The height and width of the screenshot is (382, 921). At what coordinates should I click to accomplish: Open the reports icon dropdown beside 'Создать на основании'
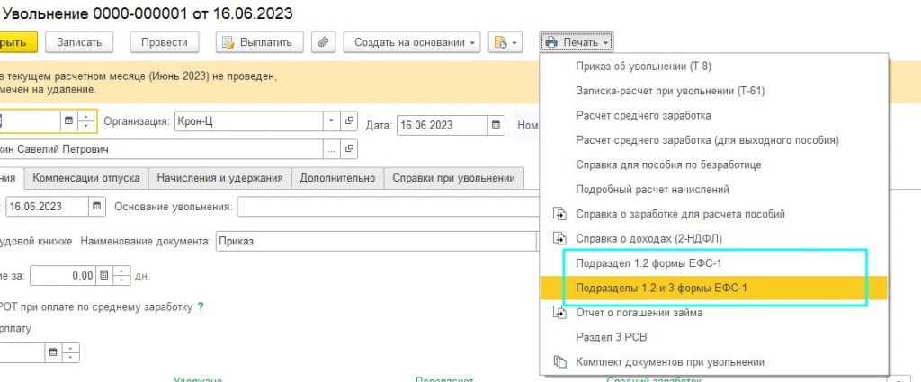tap(505, 42)
